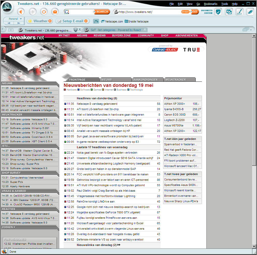Click the Firefox rendering engine icon in status bar
The image size is (257, 255).
[4, 251]
